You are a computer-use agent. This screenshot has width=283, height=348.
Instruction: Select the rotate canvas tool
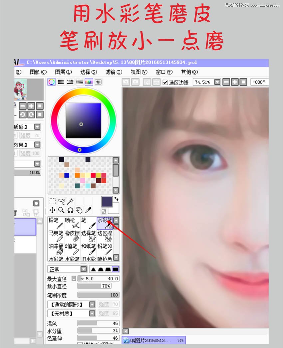pos(70,210)
